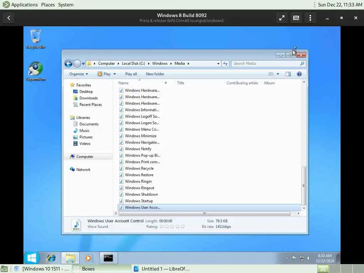Viewport: 364px width, 273px height.
Task: Click Play all in the toolbar
Action: [131, 74]
